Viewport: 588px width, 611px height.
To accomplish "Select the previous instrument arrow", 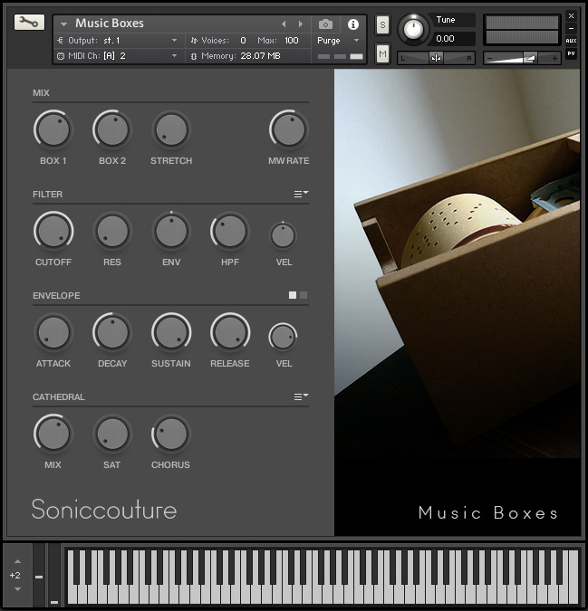I will pyautogui.click(x=284, y=24).
